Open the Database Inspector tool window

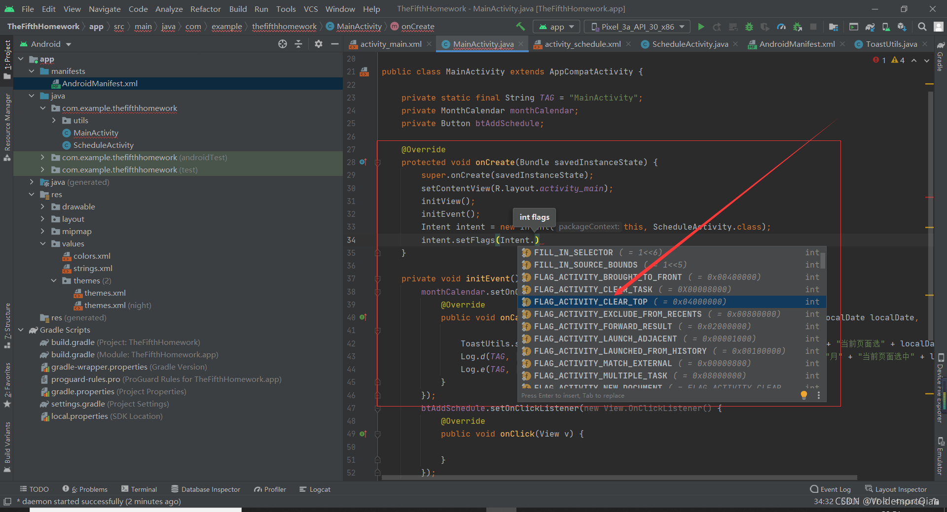point(206,489)
